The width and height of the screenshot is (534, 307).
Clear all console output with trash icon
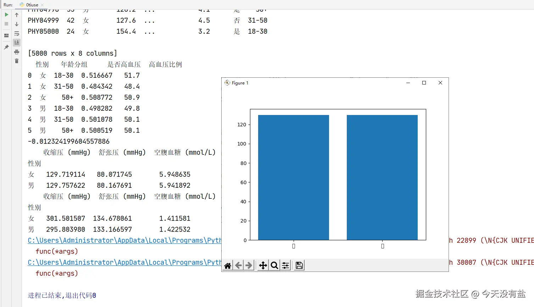coord(17,61)
